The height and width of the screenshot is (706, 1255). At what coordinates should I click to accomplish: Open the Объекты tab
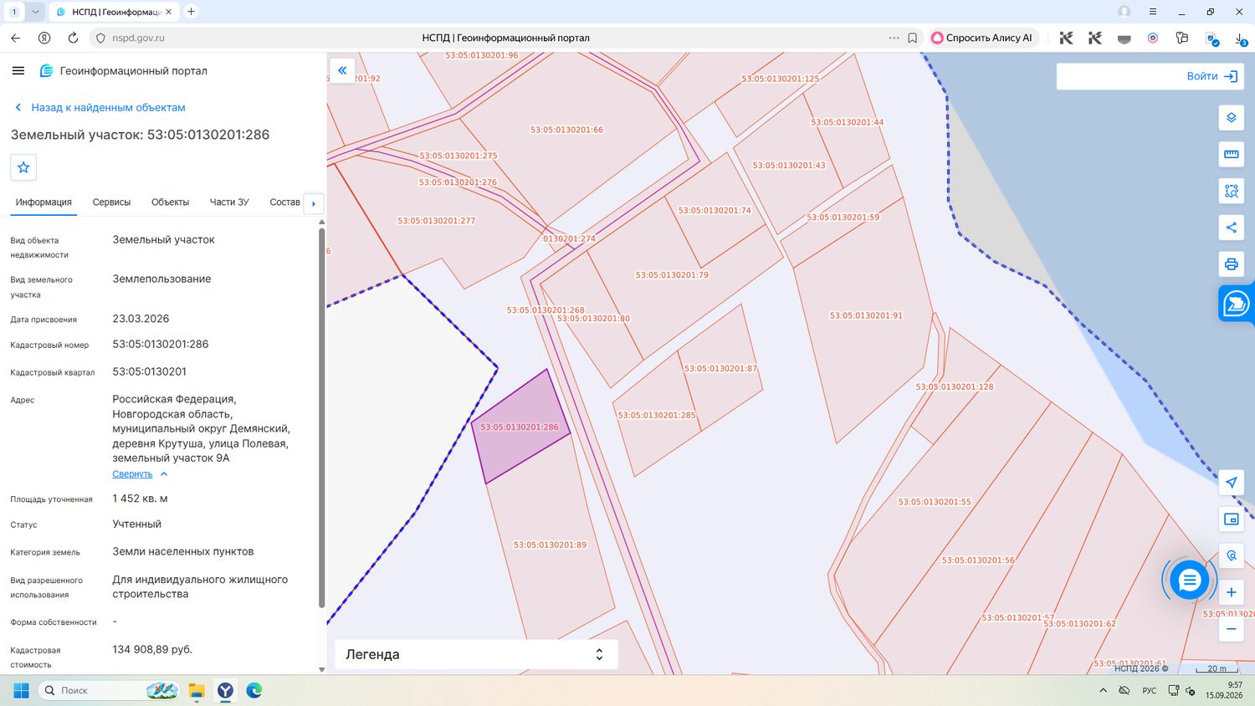pos(170,202)
